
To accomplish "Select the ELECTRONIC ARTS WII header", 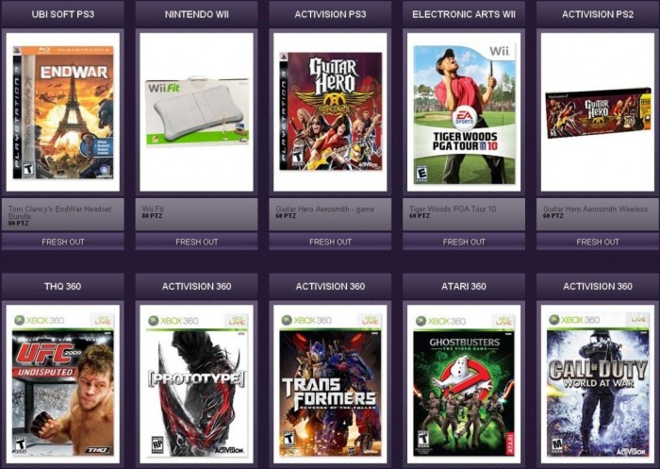I will [x=464, y=14].
